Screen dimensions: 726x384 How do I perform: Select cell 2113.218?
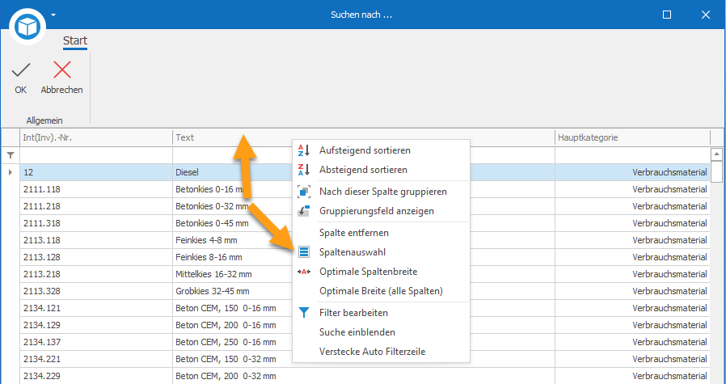coord(96,274)
